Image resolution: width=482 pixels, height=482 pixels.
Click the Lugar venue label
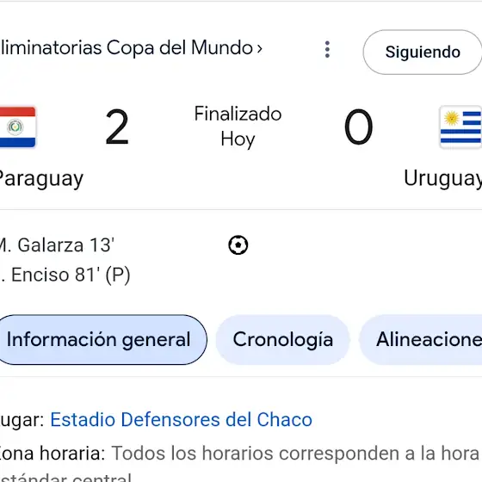22,420
